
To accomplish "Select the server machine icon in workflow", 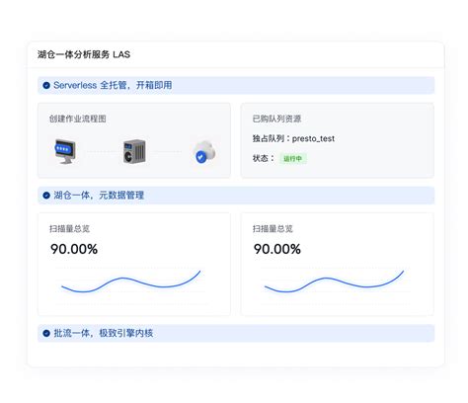I will click(134, 151).
